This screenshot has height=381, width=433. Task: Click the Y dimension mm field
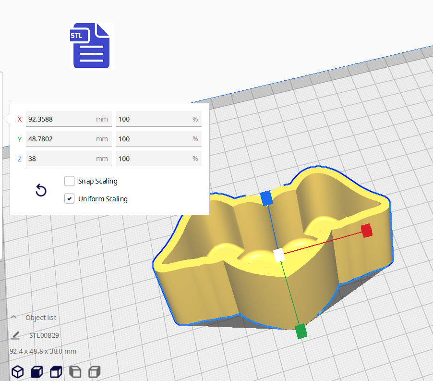point(60,139)
